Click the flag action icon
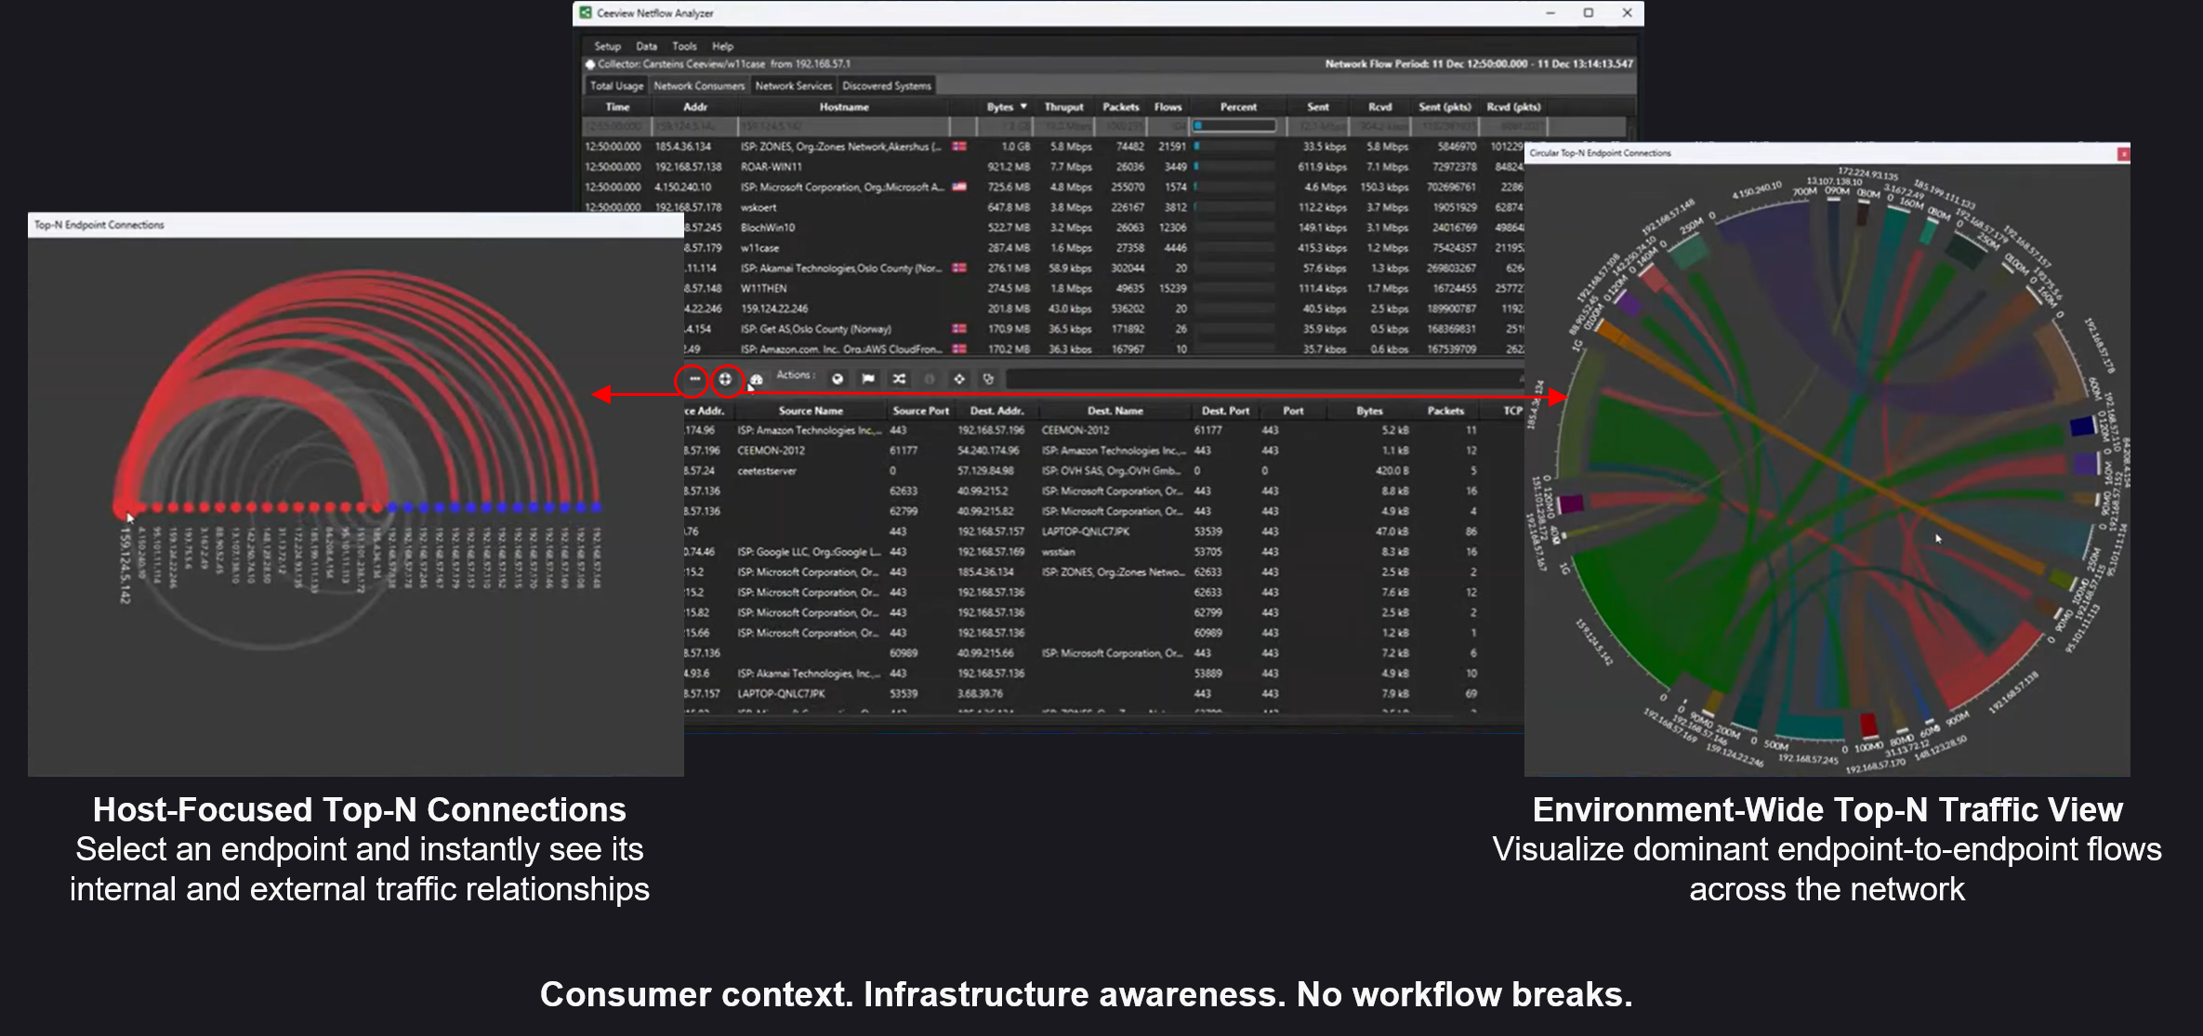The image size is (2203, 1036). coord(868,379)
